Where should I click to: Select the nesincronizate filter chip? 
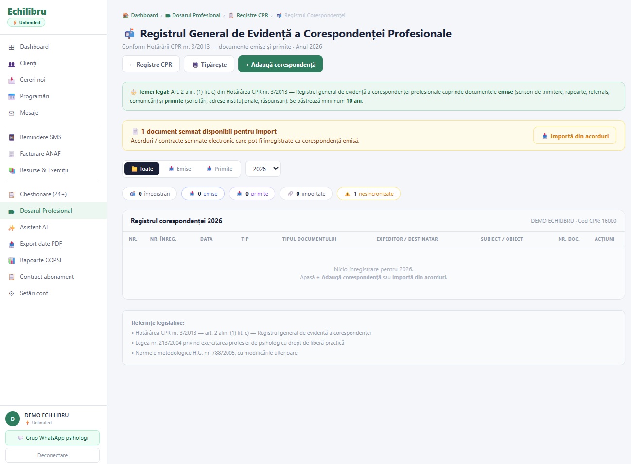[x=368, y=193]
